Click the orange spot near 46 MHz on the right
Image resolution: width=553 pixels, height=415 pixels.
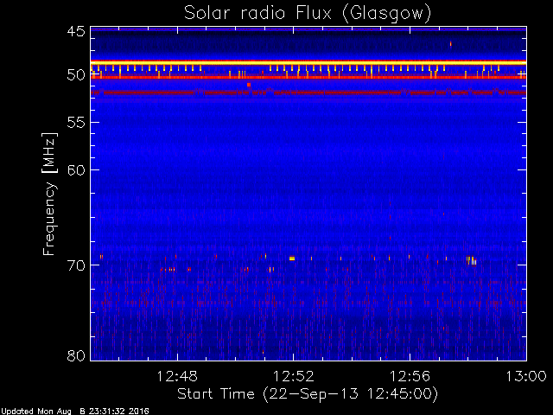[x=451, y=44]
